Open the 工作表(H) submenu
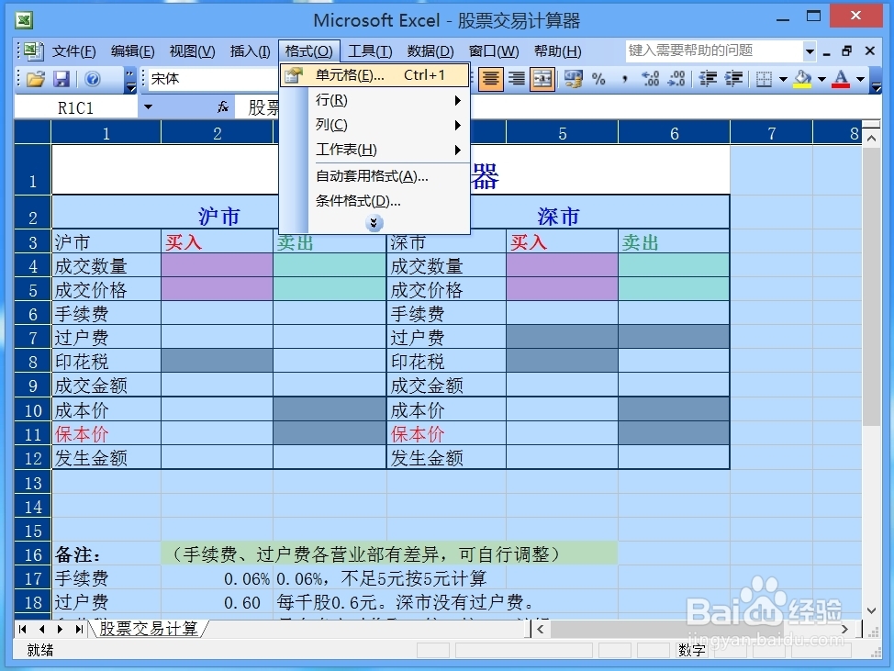 (x=374, y=150)
